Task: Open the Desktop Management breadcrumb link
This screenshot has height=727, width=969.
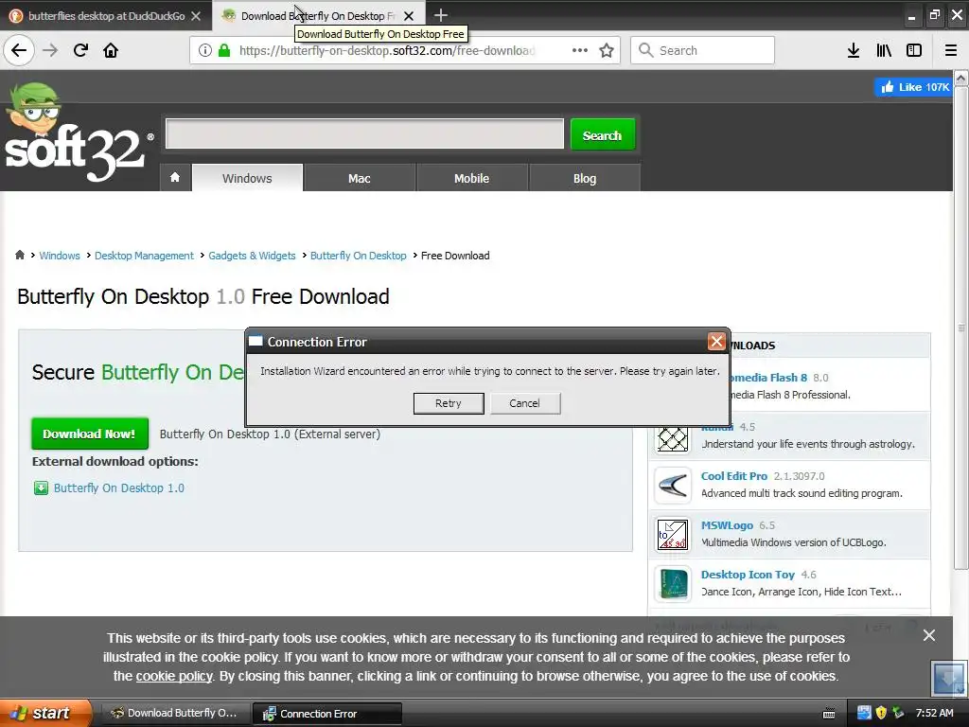Action: pyautogui.click(x=144, y=256)
